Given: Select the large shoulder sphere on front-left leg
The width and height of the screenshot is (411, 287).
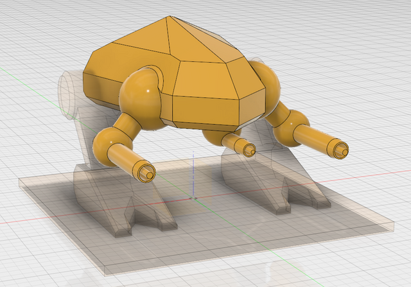Looking at the screenshot, I should pos(140,98).
